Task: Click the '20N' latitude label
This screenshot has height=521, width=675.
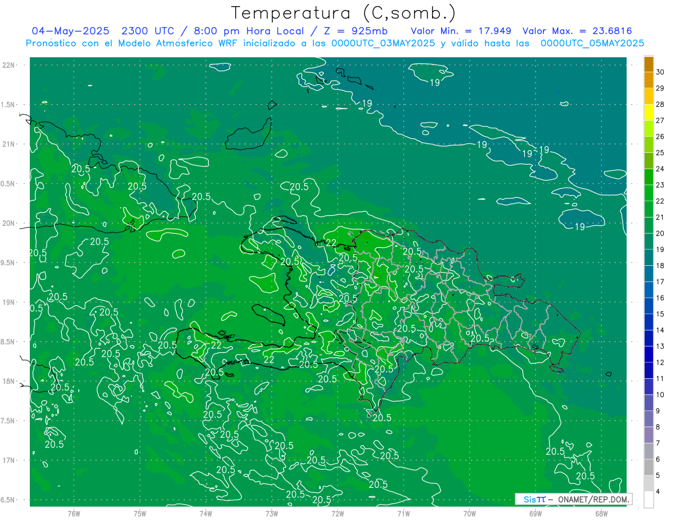Action: 8,223
